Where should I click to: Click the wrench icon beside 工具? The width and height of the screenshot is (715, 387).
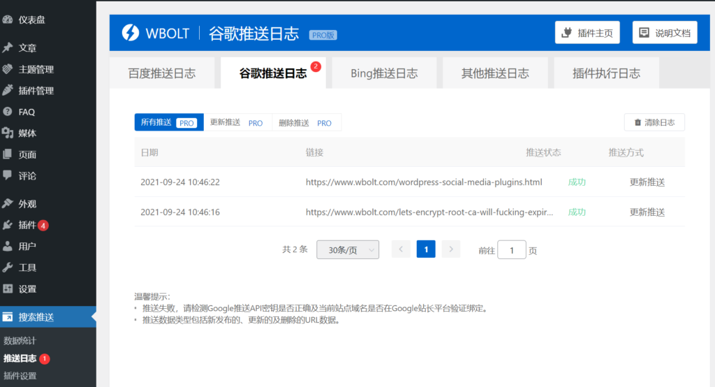coord(8,268)
